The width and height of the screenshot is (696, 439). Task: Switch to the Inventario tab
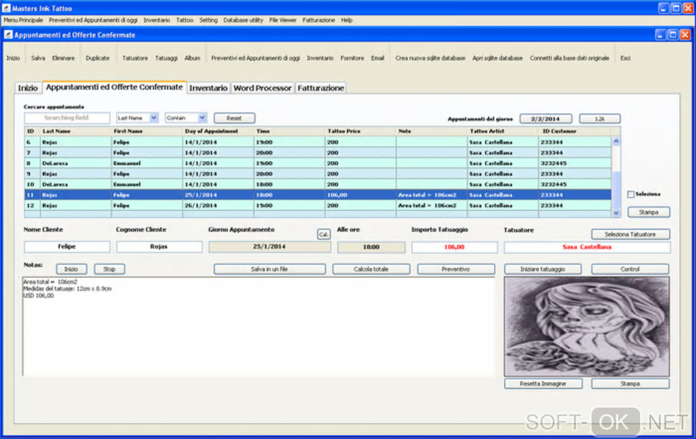point(208,88)
